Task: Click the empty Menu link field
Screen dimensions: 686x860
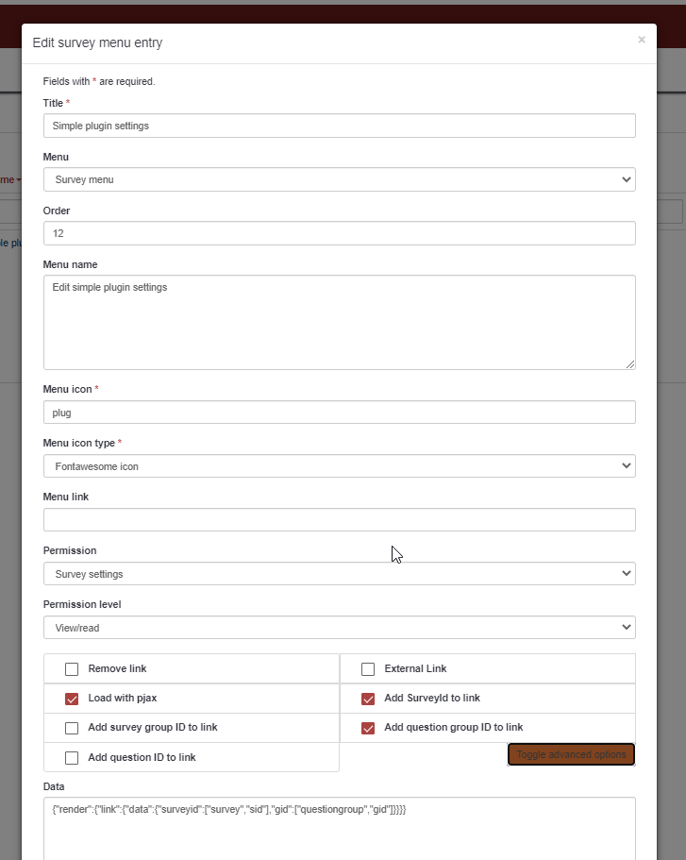Action: point(339,520)
